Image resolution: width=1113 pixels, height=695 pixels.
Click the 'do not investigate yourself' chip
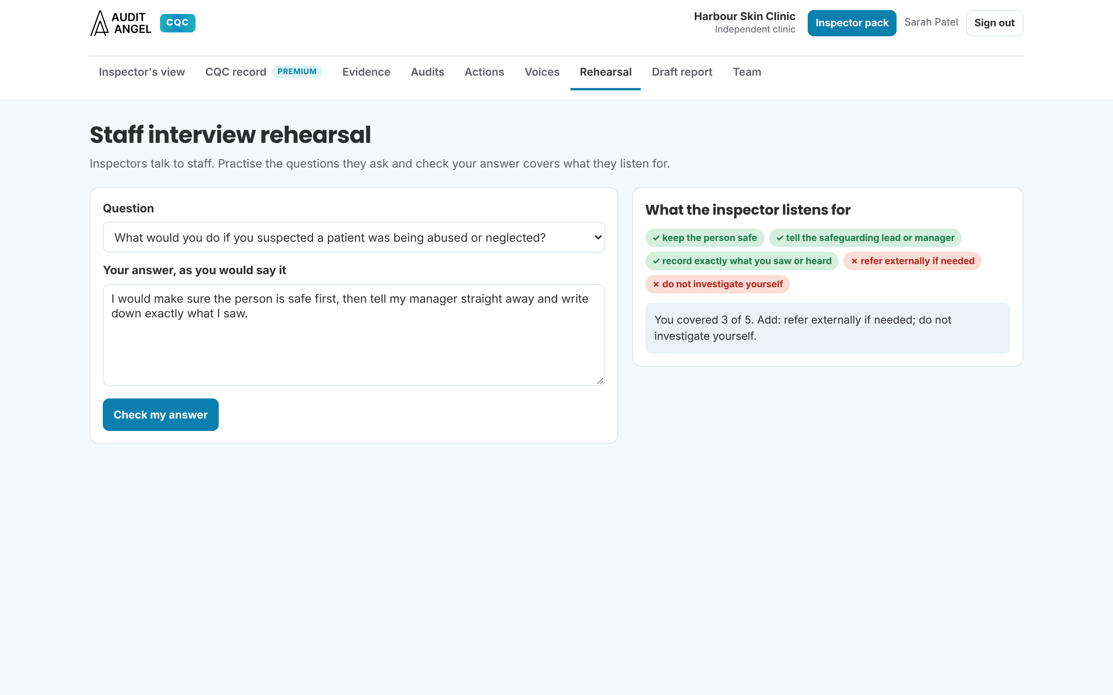pos(718,284)
